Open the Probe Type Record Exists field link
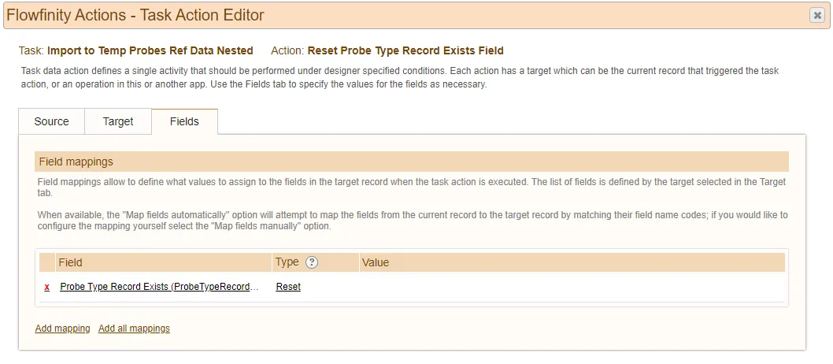This screenshot has height=364, width=833. click(159, 287)
